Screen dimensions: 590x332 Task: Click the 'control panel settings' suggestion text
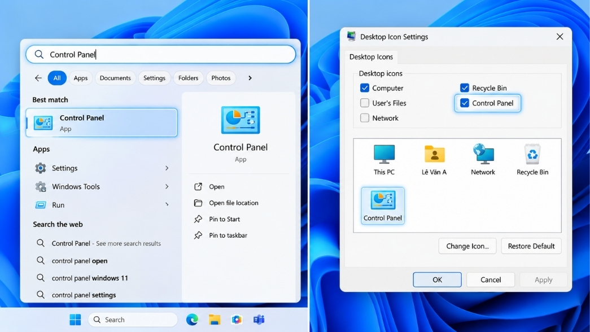point(84,295)
